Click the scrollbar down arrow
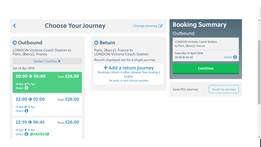 pos(259,137)
